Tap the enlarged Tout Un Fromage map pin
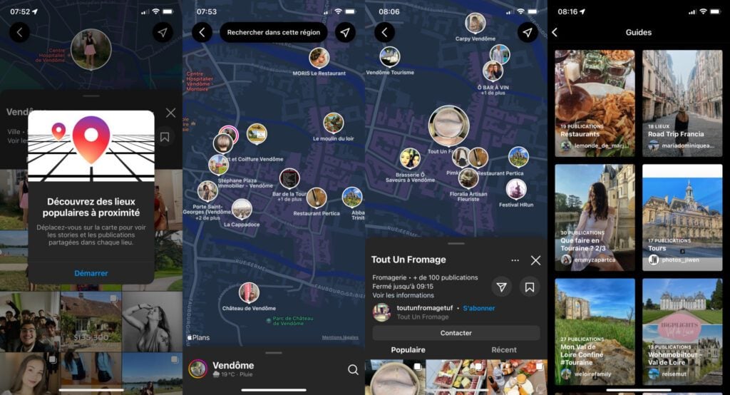Screen dimensions: 730x395 (x=449, y=125)
